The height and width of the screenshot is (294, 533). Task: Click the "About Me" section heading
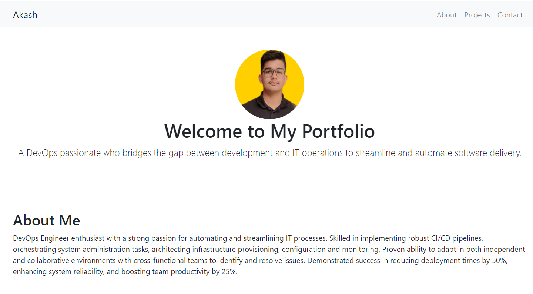[x=47, y=220]
